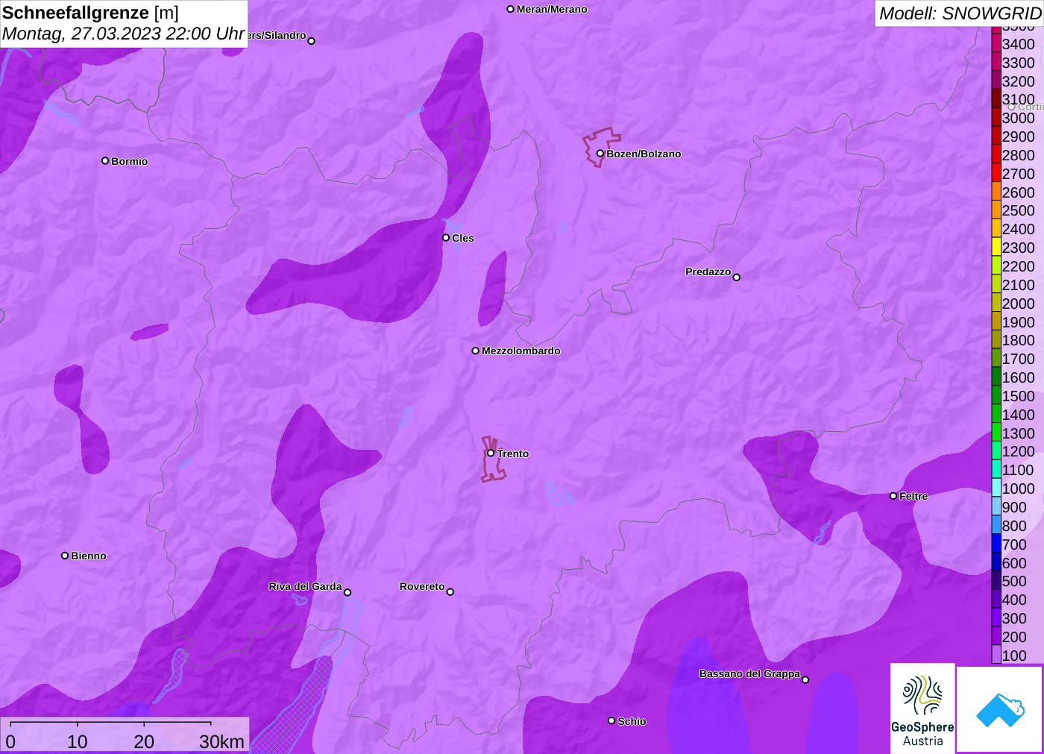Click the blue house-and-cloud logo
The width and height of the screenshot is (1044, 754).
point(1000,709)
